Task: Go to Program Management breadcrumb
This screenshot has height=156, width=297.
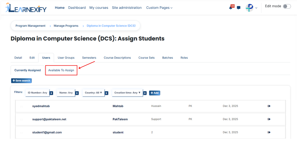Action: (x=31, y=26)
